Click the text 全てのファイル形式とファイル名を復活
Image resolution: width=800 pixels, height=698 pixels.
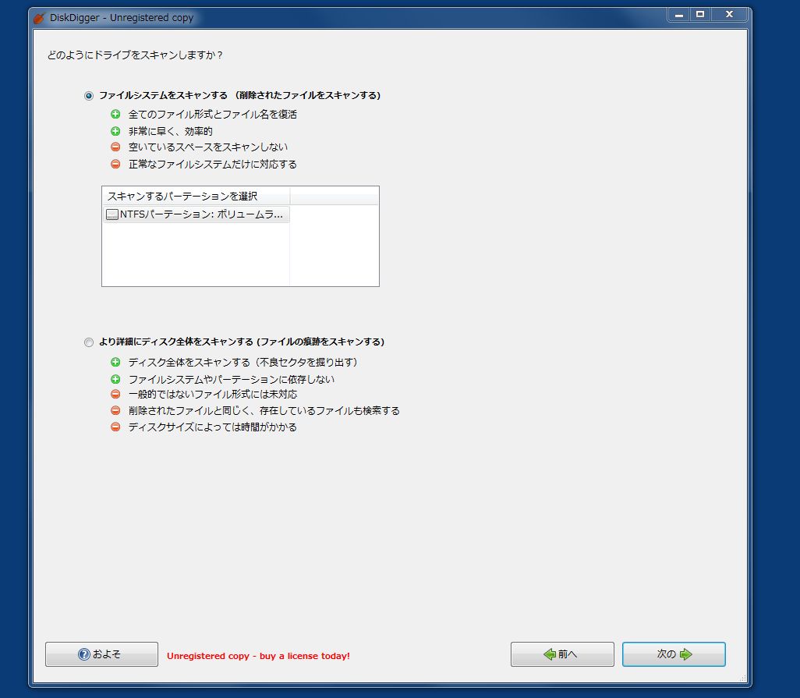(x=213, y=115)
